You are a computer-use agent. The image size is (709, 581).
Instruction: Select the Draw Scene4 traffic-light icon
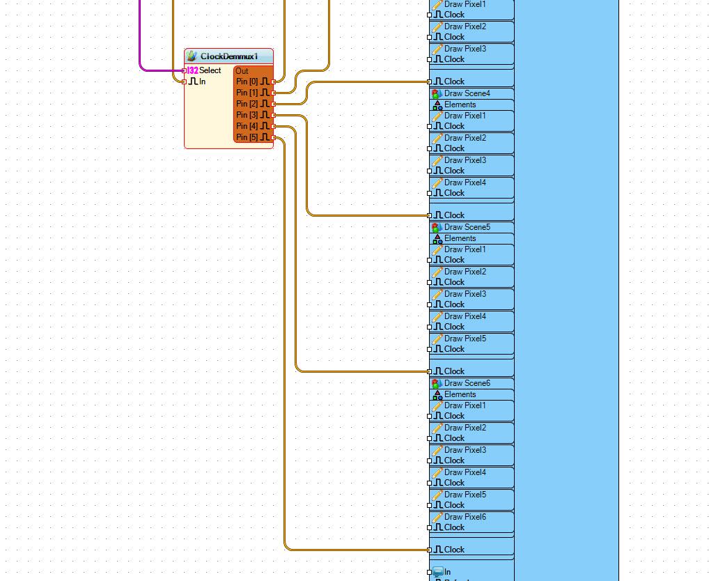[x=437, y=93]
